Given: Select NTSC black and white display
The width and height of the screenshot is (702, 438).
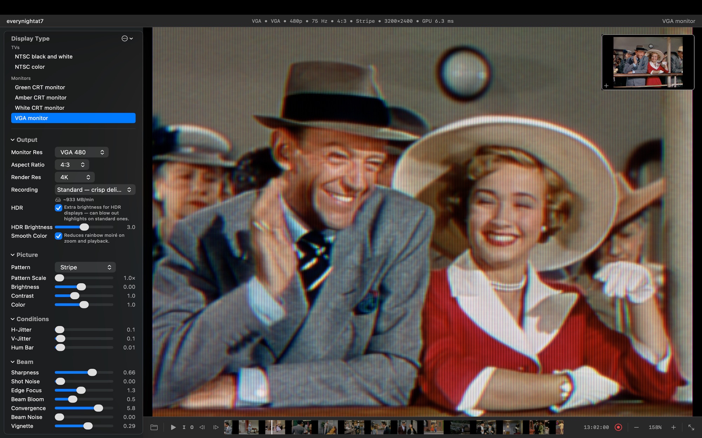Looking at the screenshot, I should pyautogui.click(x=73, y=56).
